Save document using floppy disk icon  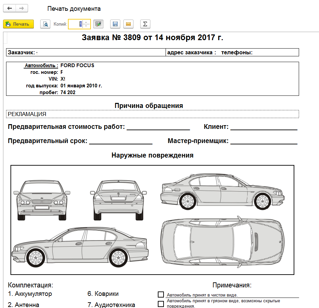point(115,24)
